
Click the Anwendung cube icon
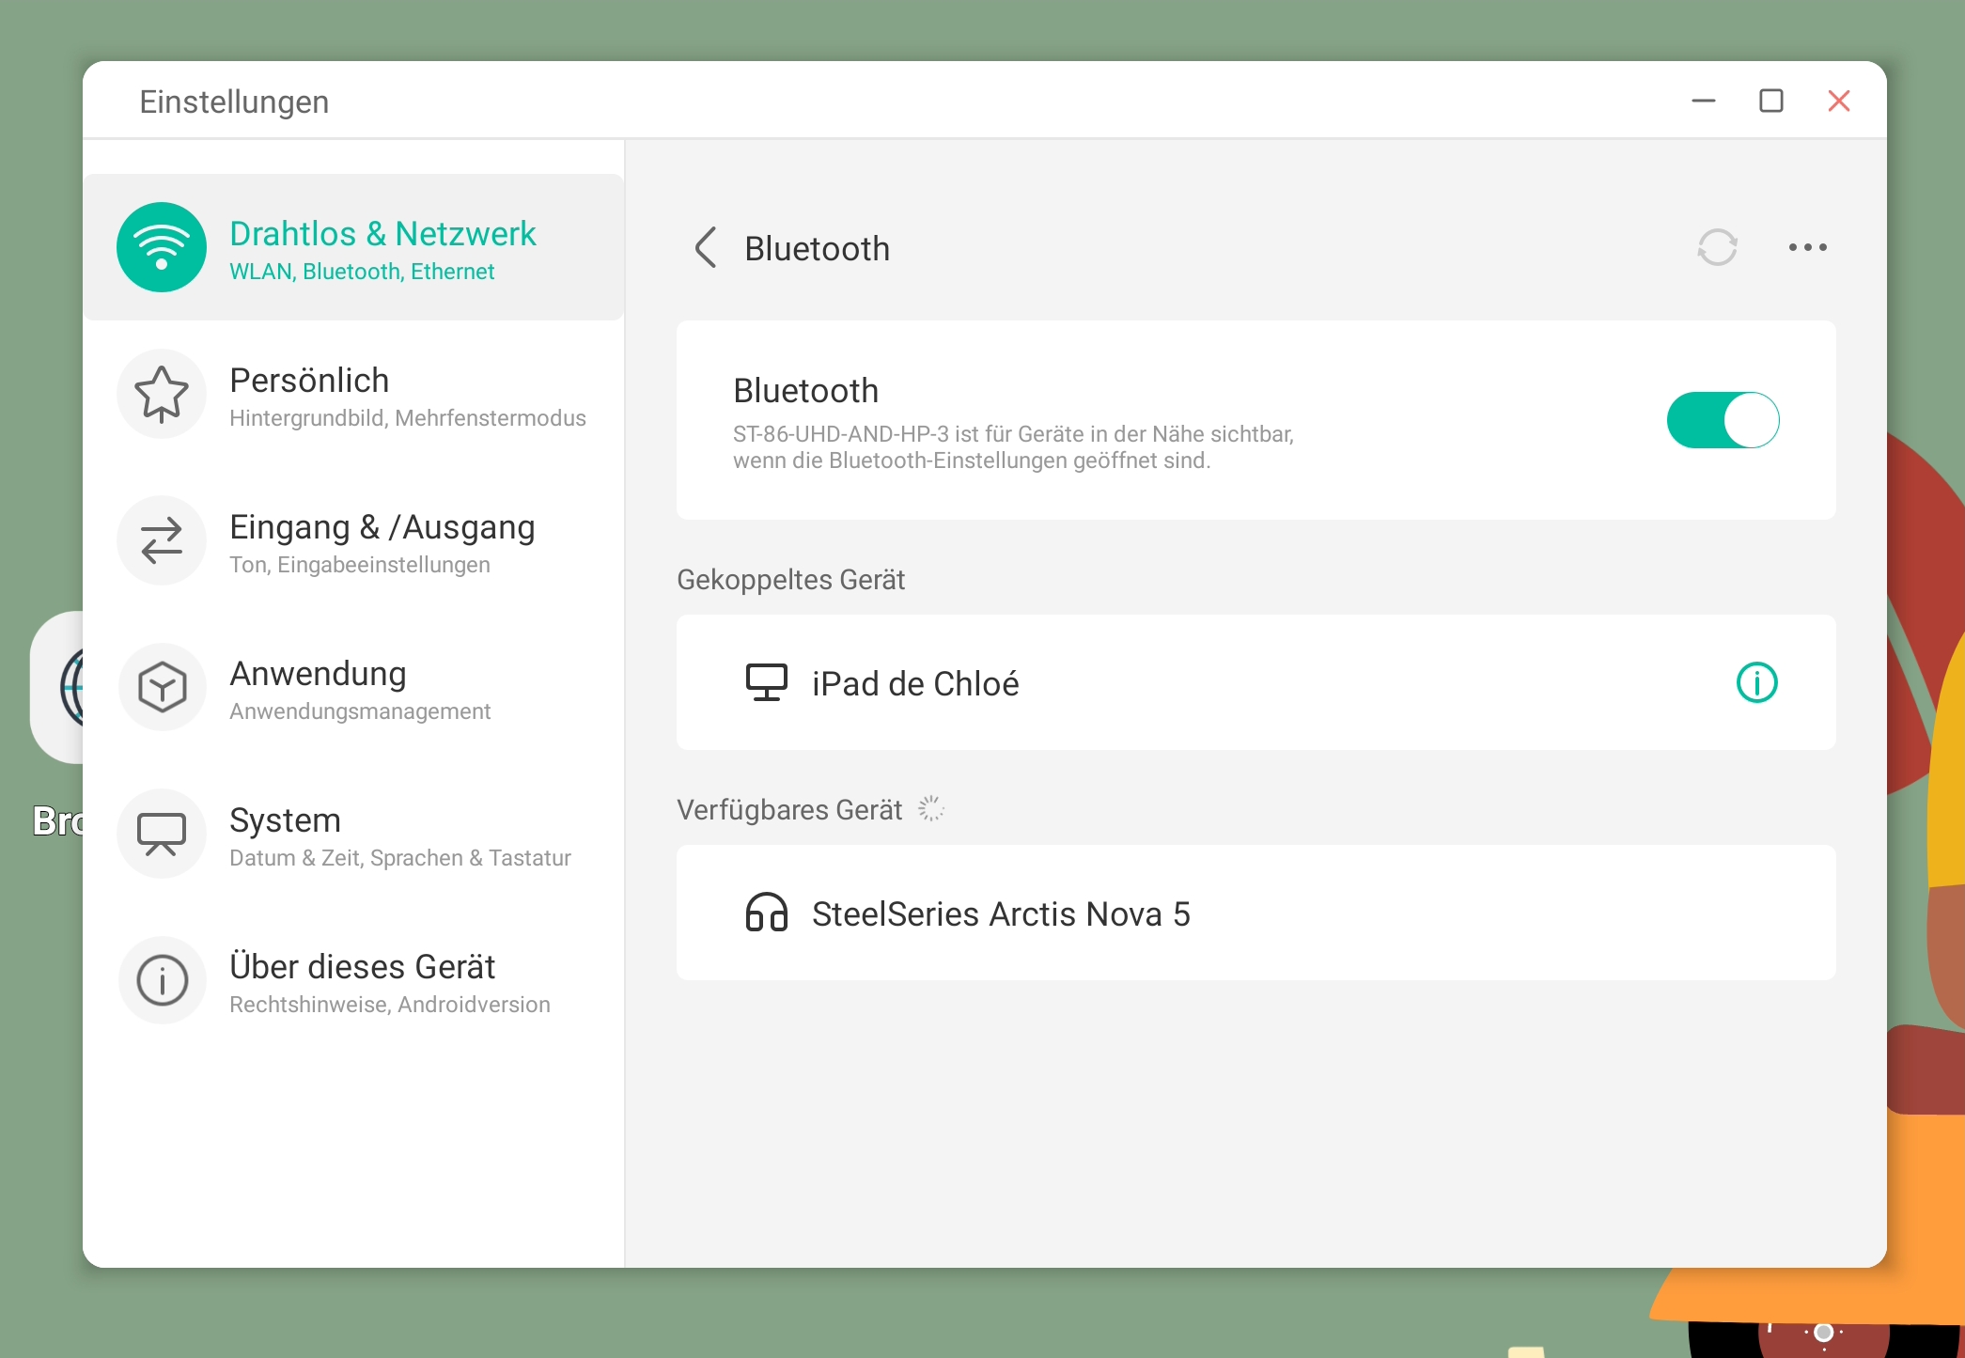[162, 687]
